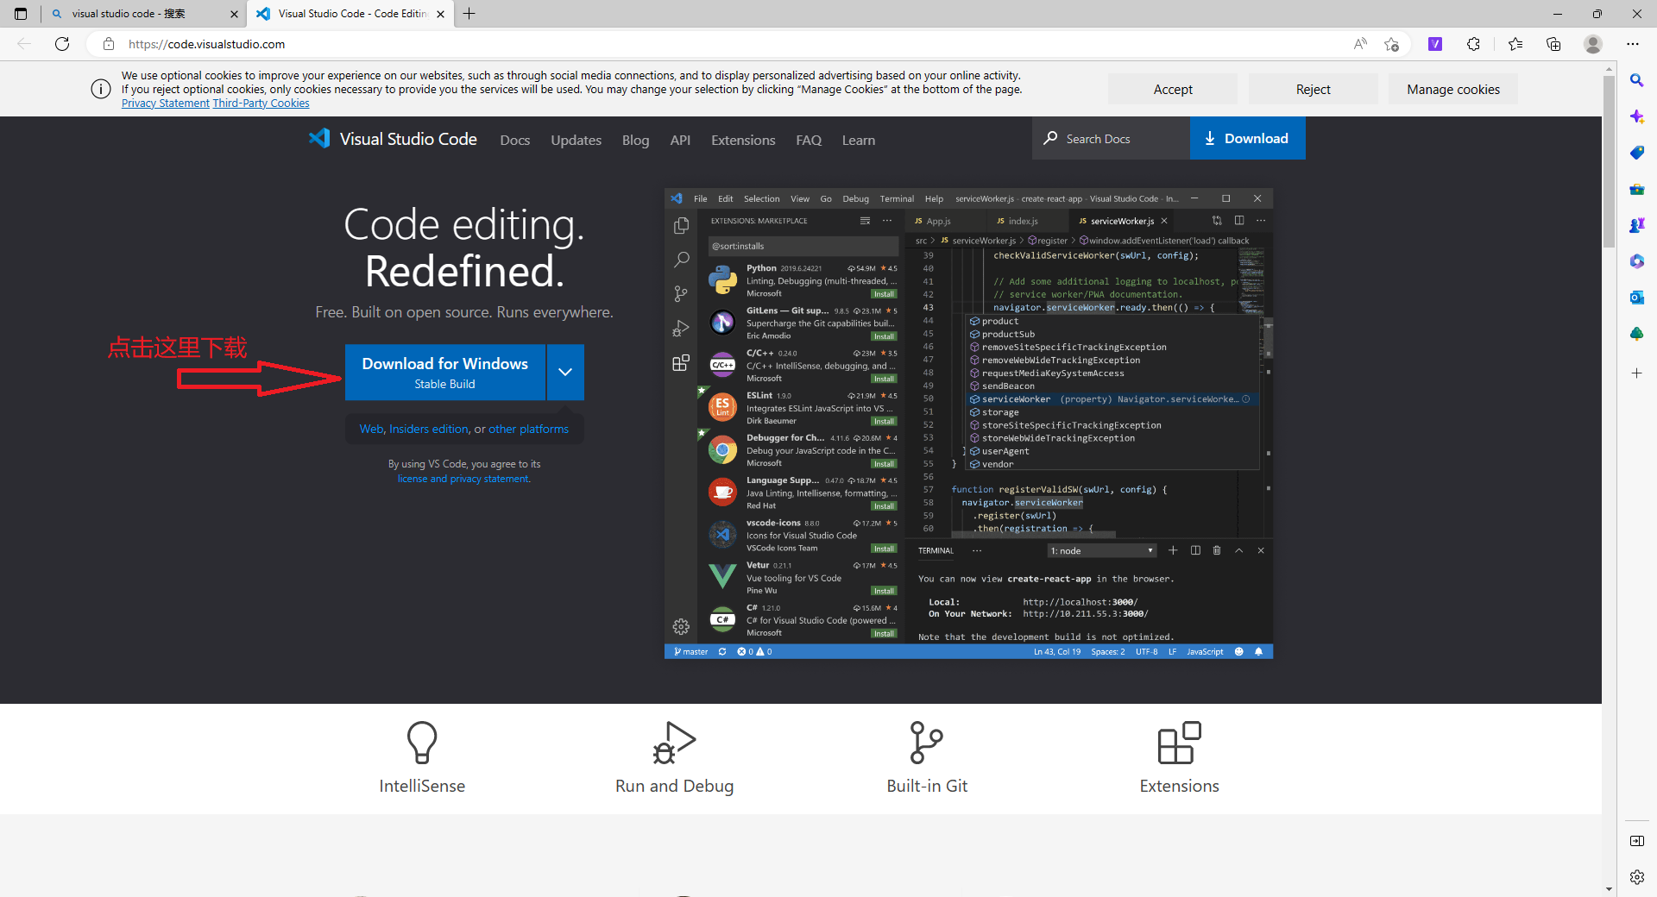The height and width of the screenshot is (897, 1657).
Task: Open the Privacy Statement link
Action: (166, 103)
